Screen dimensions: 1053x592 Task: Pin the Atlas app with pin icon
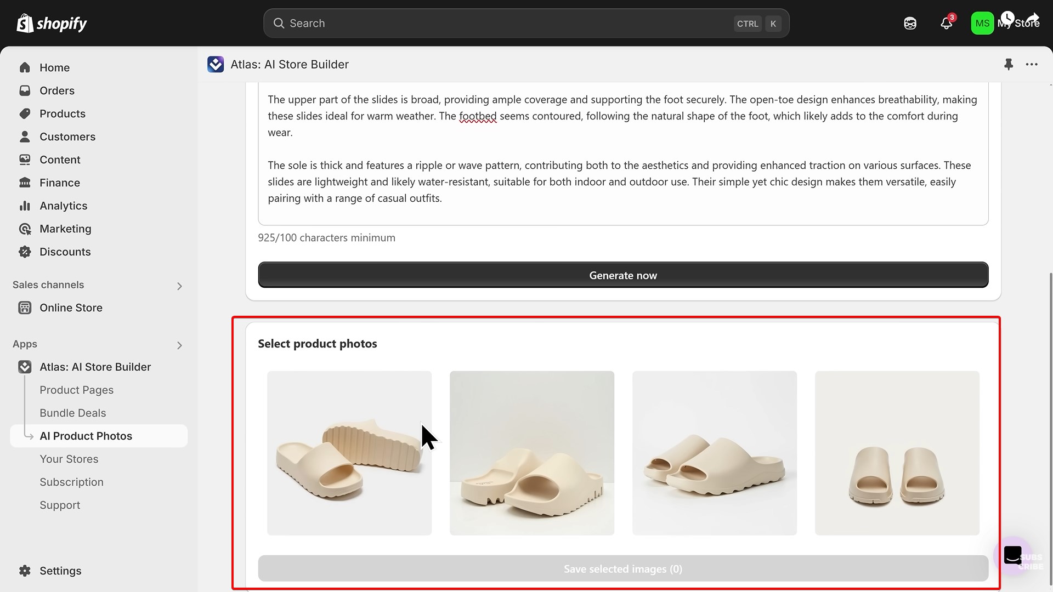pos(1008,65)
